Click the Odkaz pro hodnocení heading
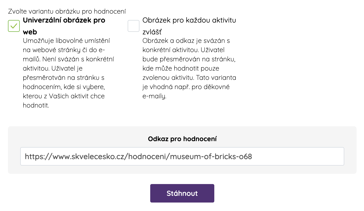The width and height of the screenshot is (364, 211). [182, 139]
